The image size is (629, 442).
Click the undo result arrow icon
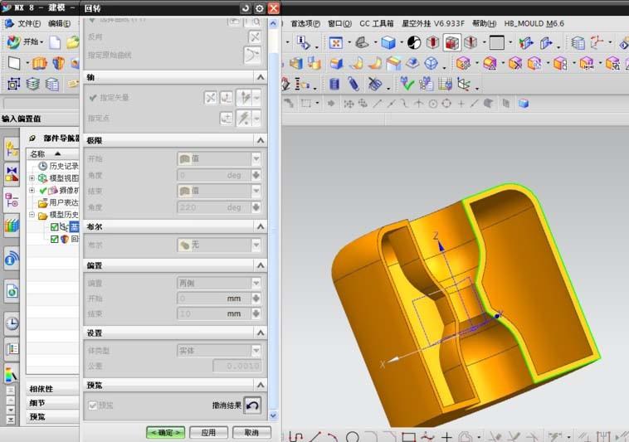coord(252,406)
